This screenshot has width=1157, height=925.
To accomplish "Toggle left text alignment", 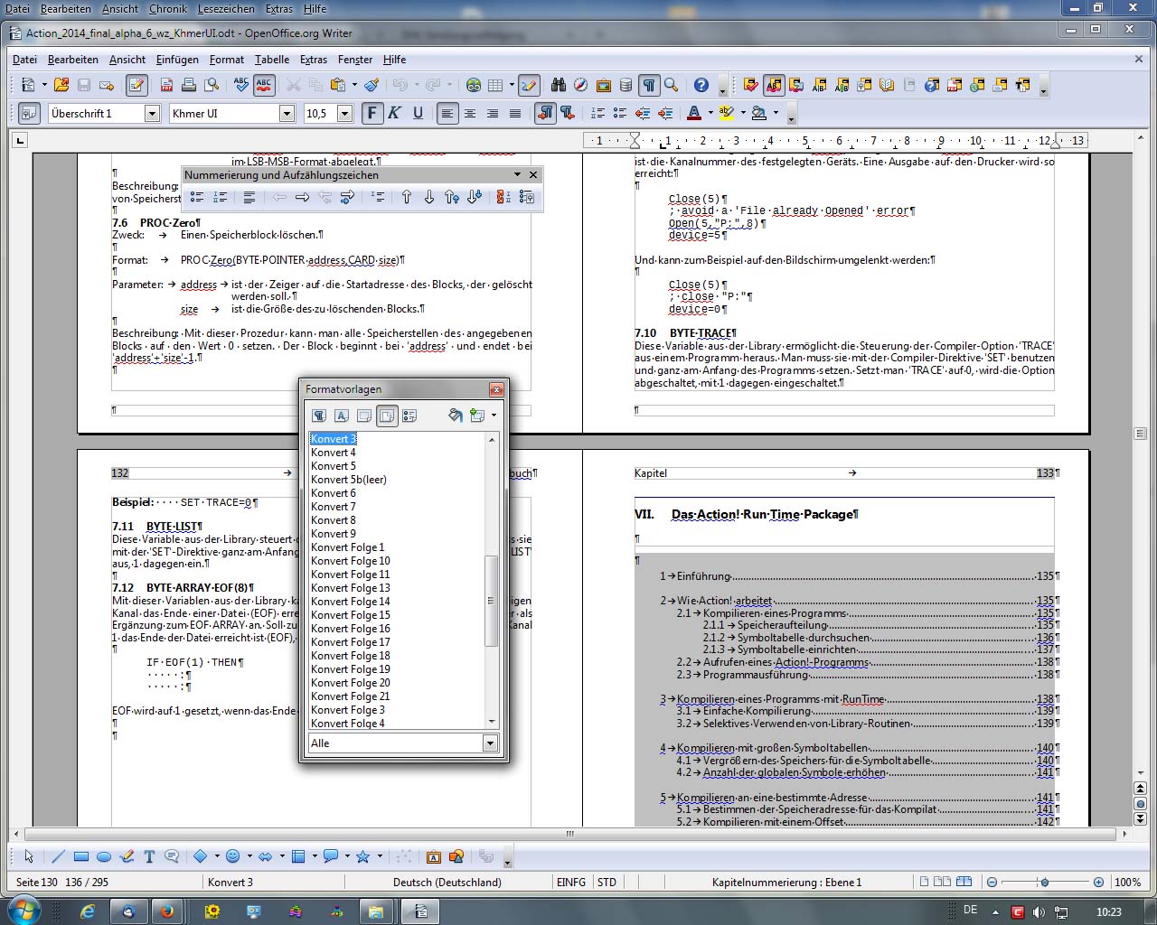I will pyautogui.click(x=447, y=113).
